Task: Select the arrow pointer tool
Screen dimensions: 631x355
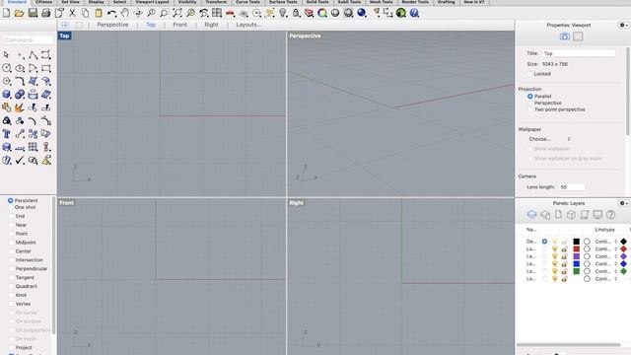Action: (x=7, y=55)
